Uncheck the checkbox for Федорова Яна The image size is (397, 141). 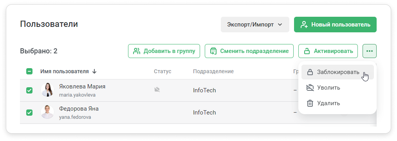(x=29, y=112)
